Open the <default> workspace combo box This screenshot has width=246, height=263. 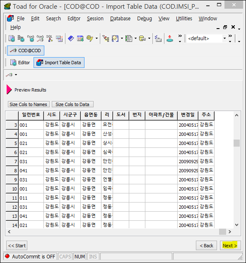[x=207, y=39]
